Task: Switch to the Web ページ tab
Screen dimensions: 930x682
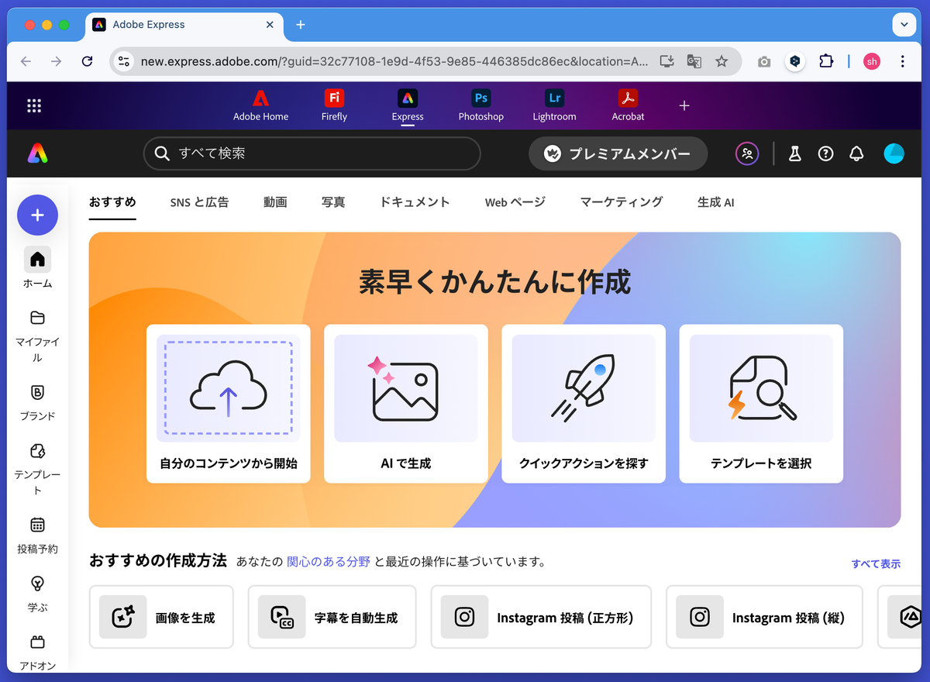Action: pos(515,202)
